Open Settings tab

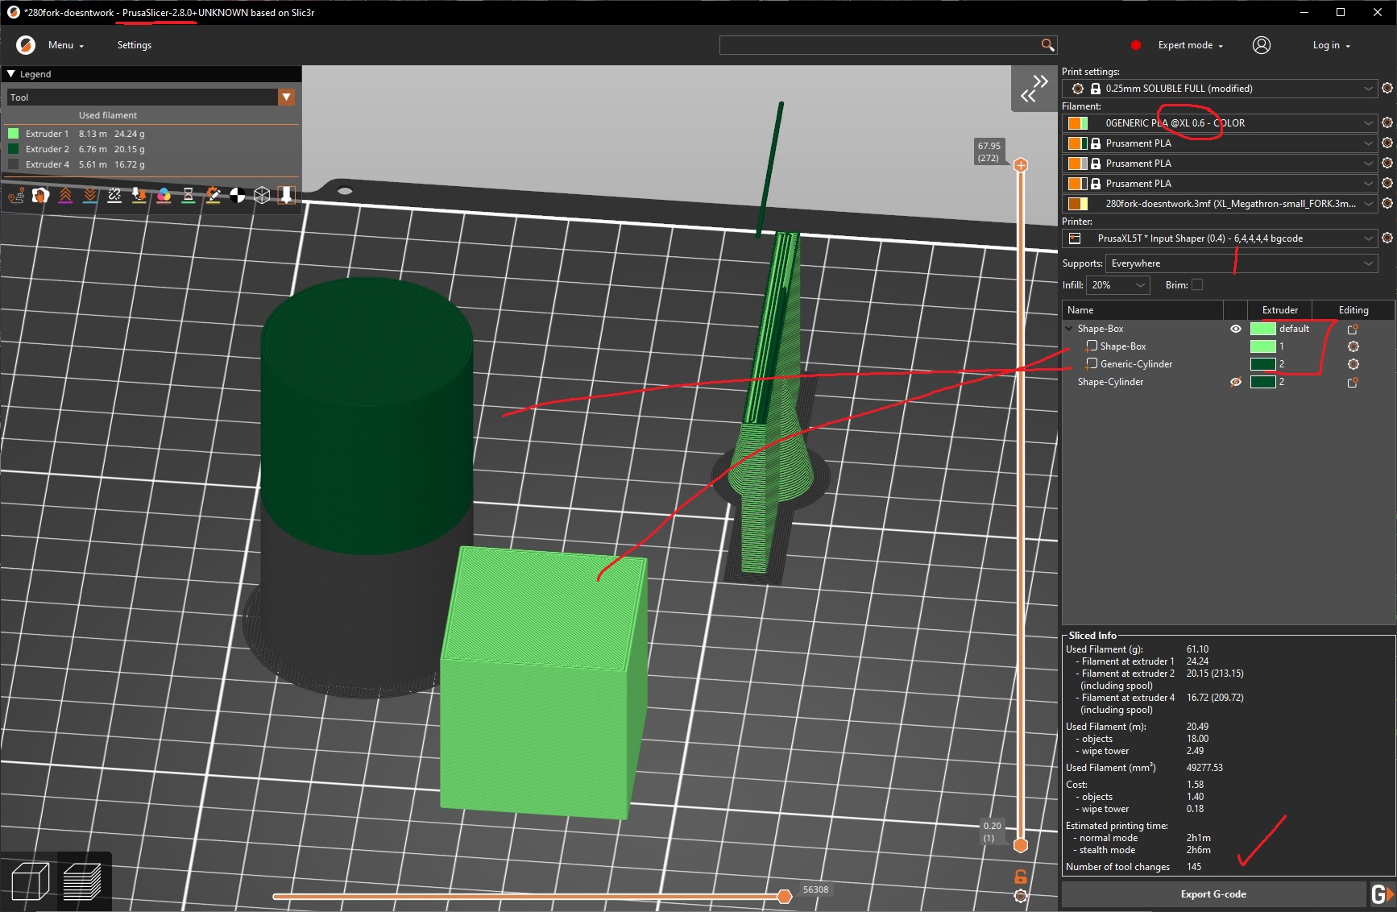point(135,45)
